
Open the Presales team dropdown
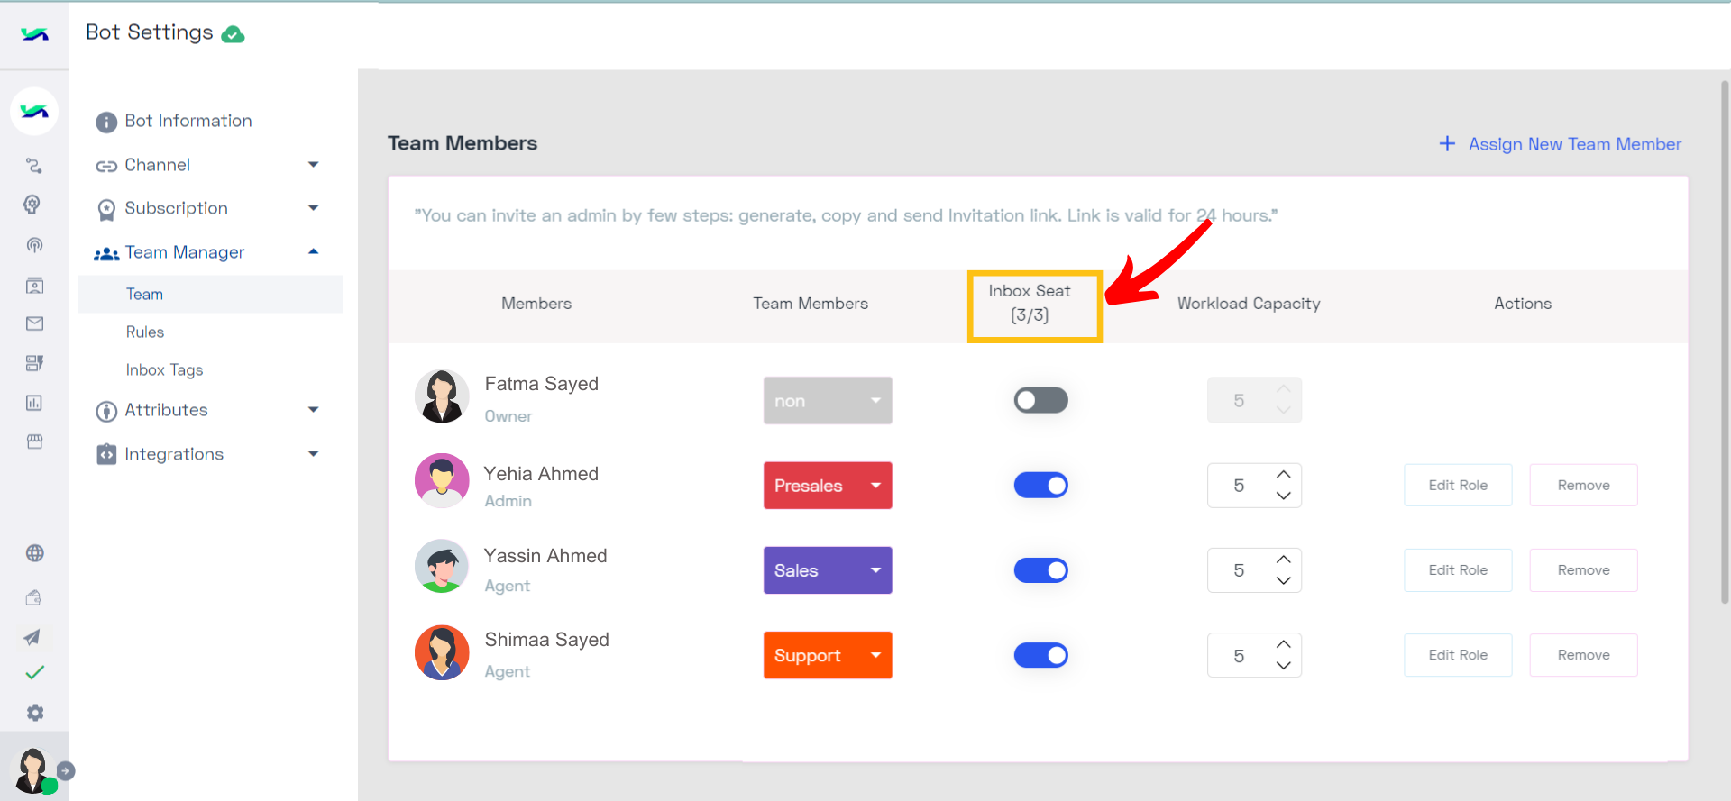(x=828, y=486)
